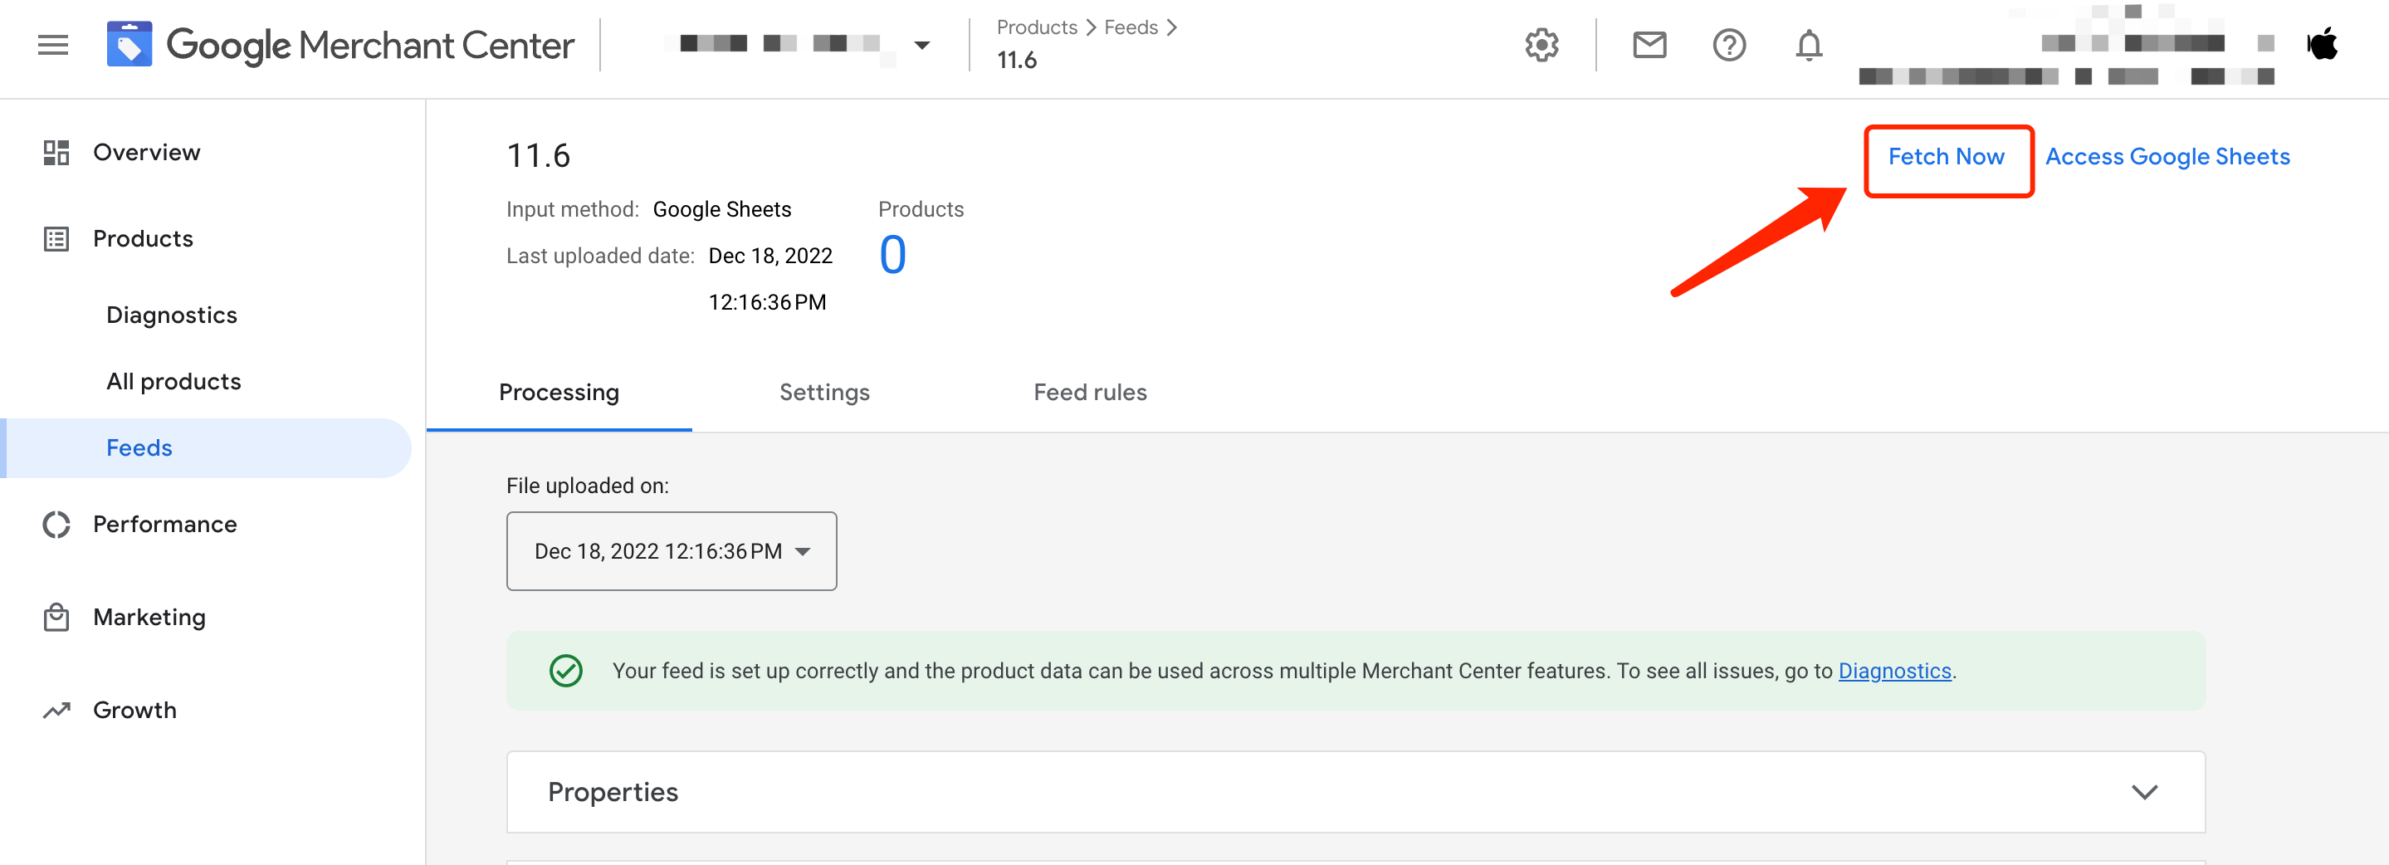Open the messages envelope icon
The width and height of the screenshot is (2389, 865).
pos(1649,45)
